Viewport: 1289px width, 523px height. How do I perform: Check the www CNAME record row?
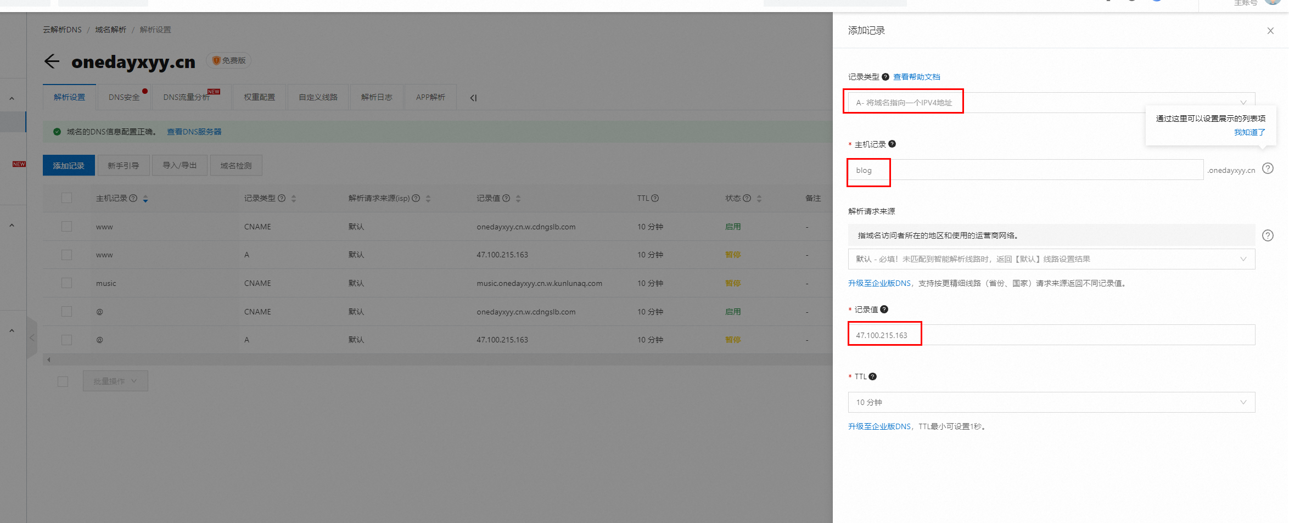(x=67, y=227)
